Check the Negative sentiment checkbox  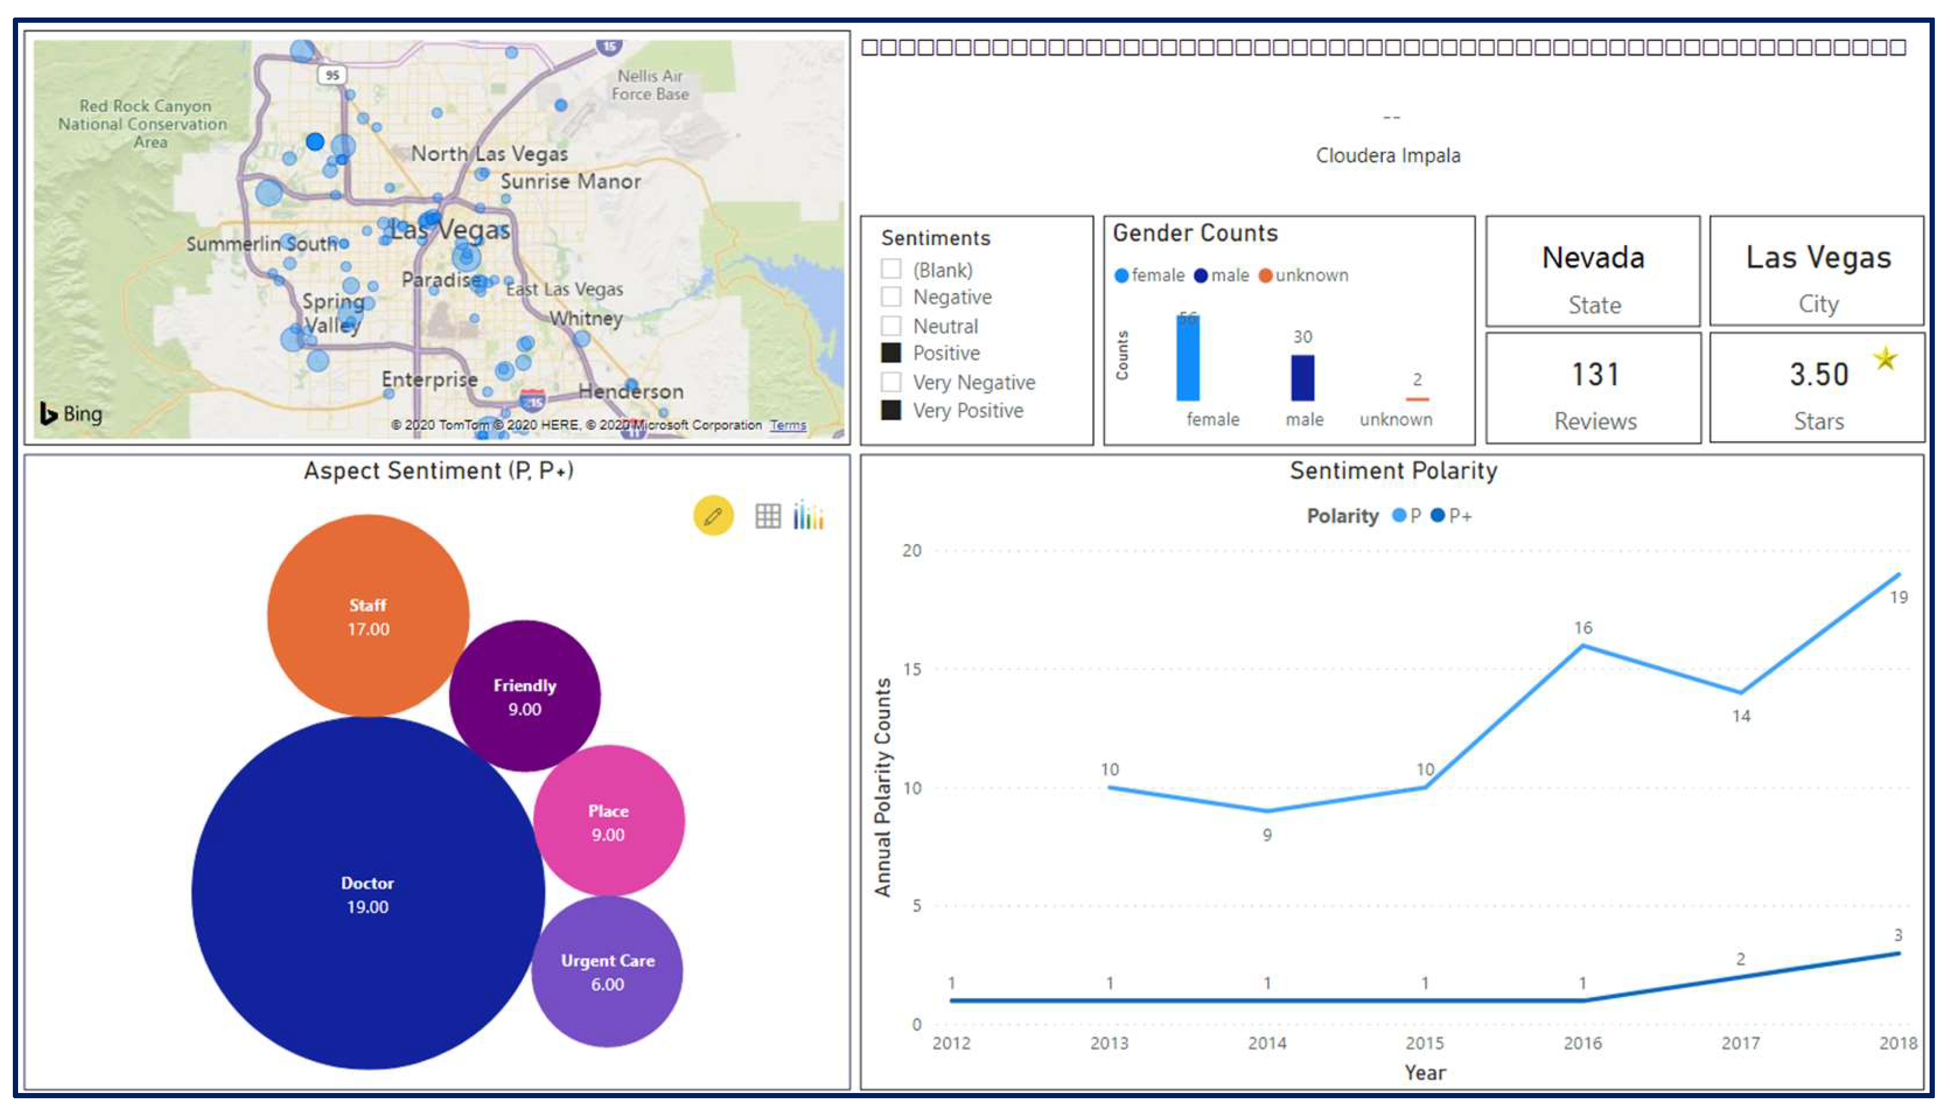click(x=890, y=297)
